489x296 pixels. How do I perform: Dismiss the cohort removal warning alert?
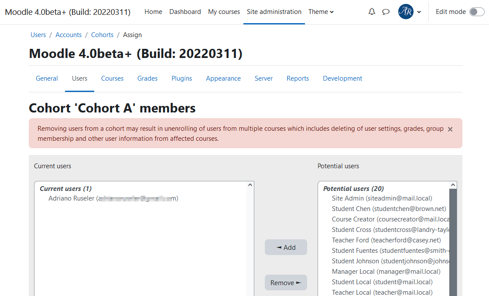coord(450,129)
